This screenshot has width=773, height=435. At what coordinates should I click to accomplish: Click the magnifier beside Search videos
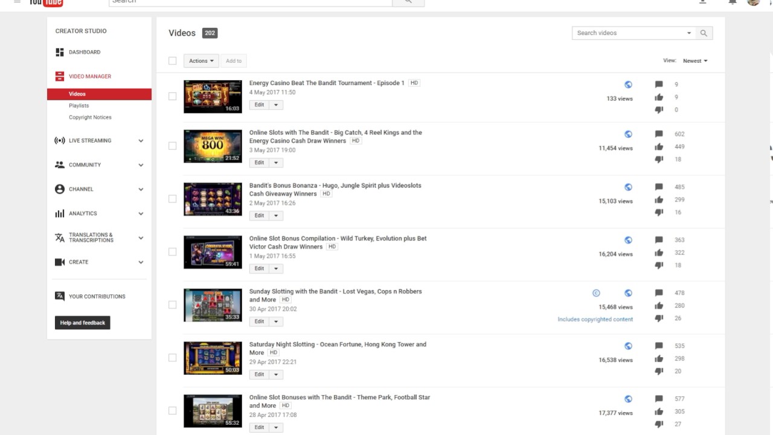click(x=704, y=33)
